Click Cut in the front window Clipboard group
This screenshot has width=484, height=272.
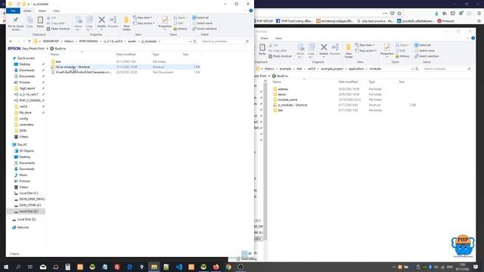[x=51, y=17]
